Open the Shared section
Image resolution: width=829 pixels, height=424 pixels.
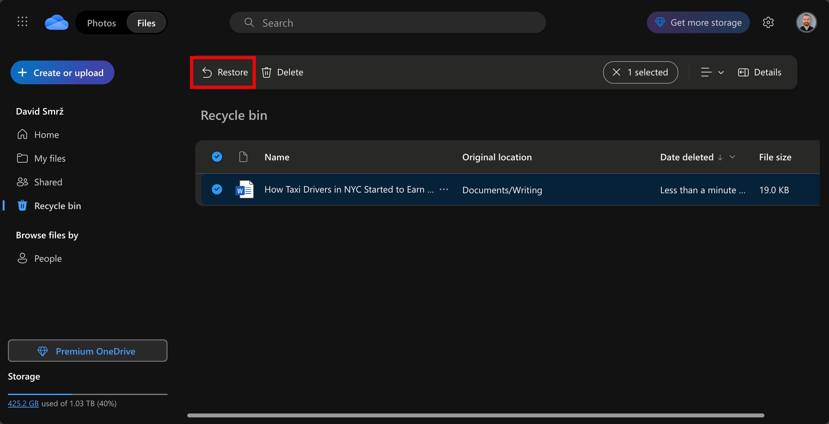click(x=48, y=182)
